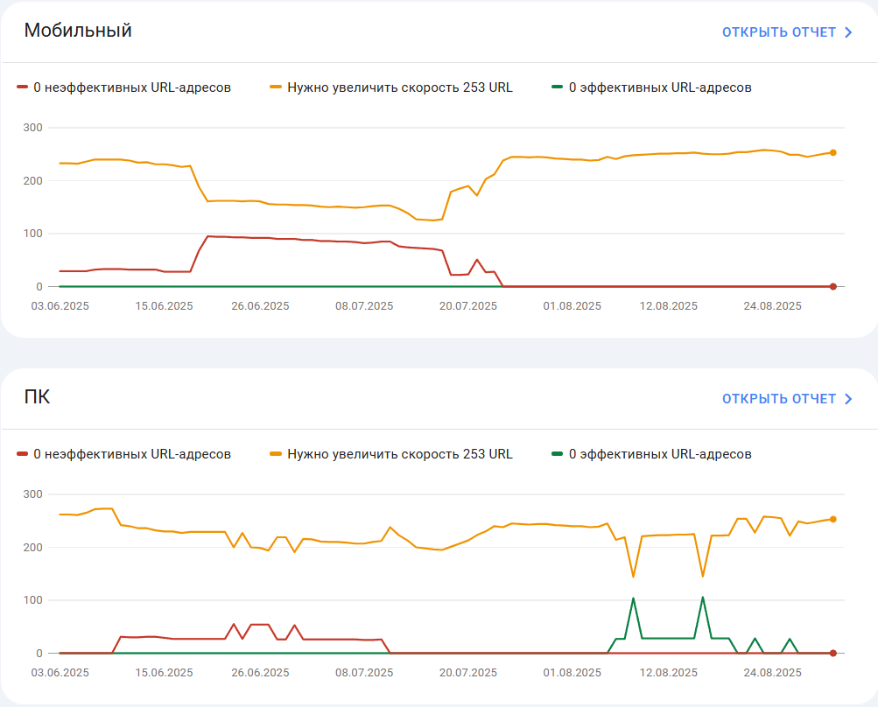878x707 pixels.
Task: Click the orange end-point marker in Мобильный chart
Action: pos(833,153)
